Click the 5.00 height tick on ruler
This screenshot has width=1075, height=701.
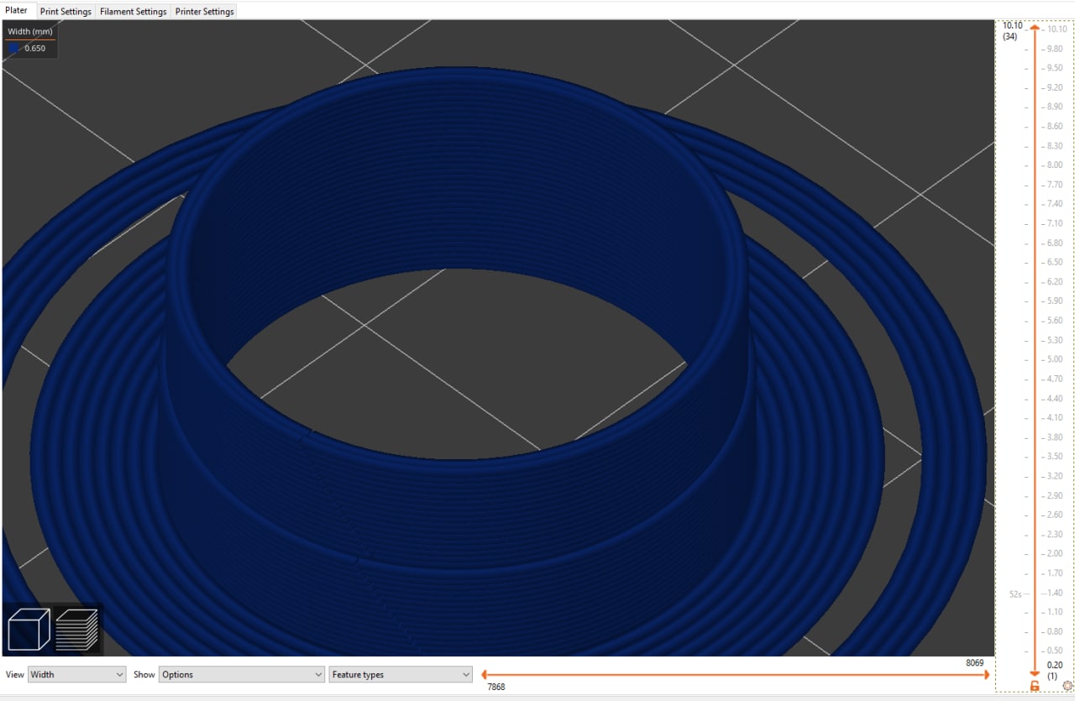pyautogui.click(x=1054, y=359)
